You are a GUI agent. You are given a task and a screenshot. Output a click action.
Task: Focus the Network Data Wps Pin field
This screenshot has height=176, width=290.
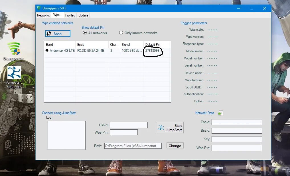[x=237, y=148]
